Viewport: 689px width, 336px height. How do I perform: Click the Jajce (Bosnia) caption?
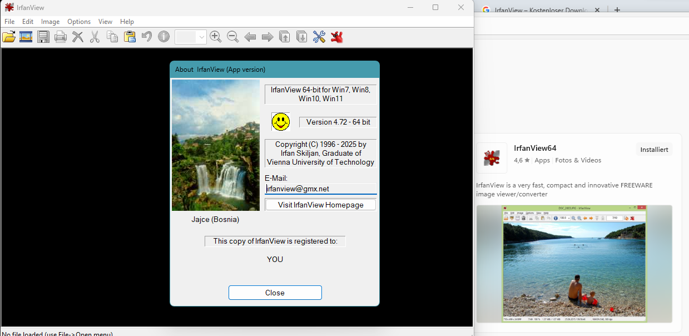215,219
